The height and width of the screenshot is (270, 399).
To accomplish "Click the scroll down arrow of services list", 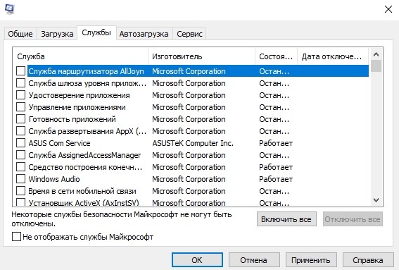I will click(376, 200).
